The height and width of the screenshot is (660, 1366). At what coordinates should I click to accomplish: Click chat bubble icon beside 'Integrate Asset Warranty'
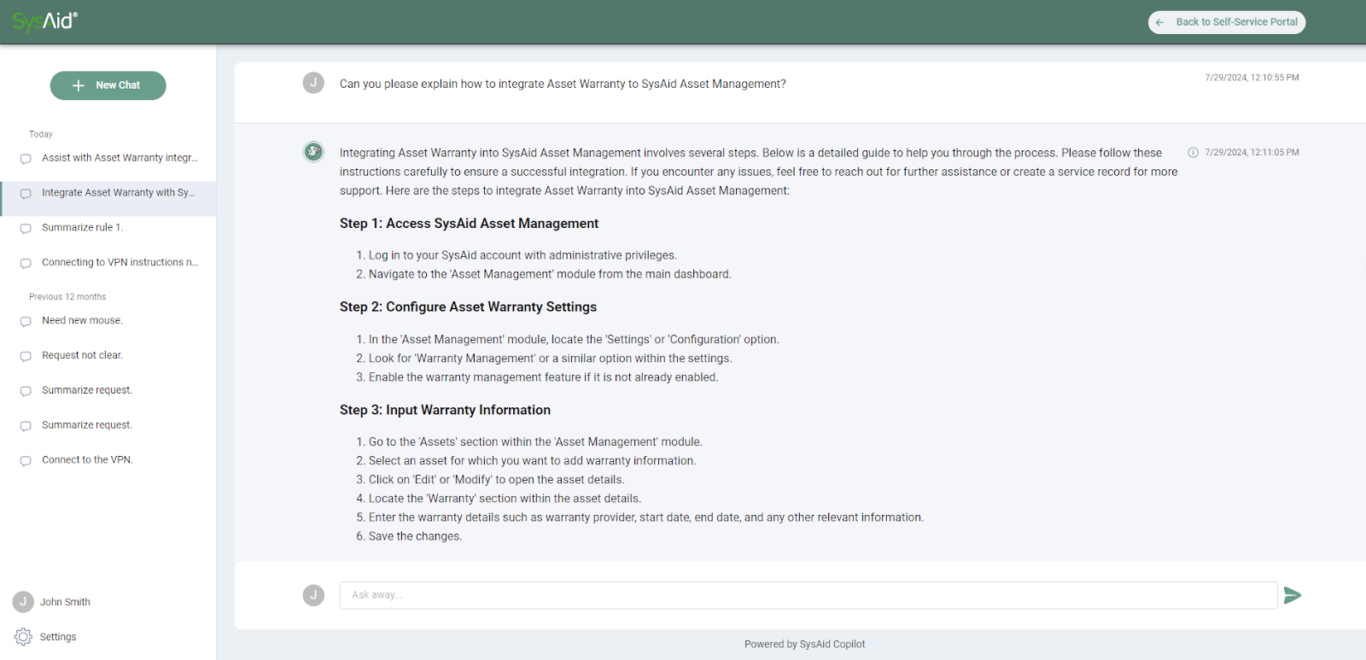click(x=26, y=194)
